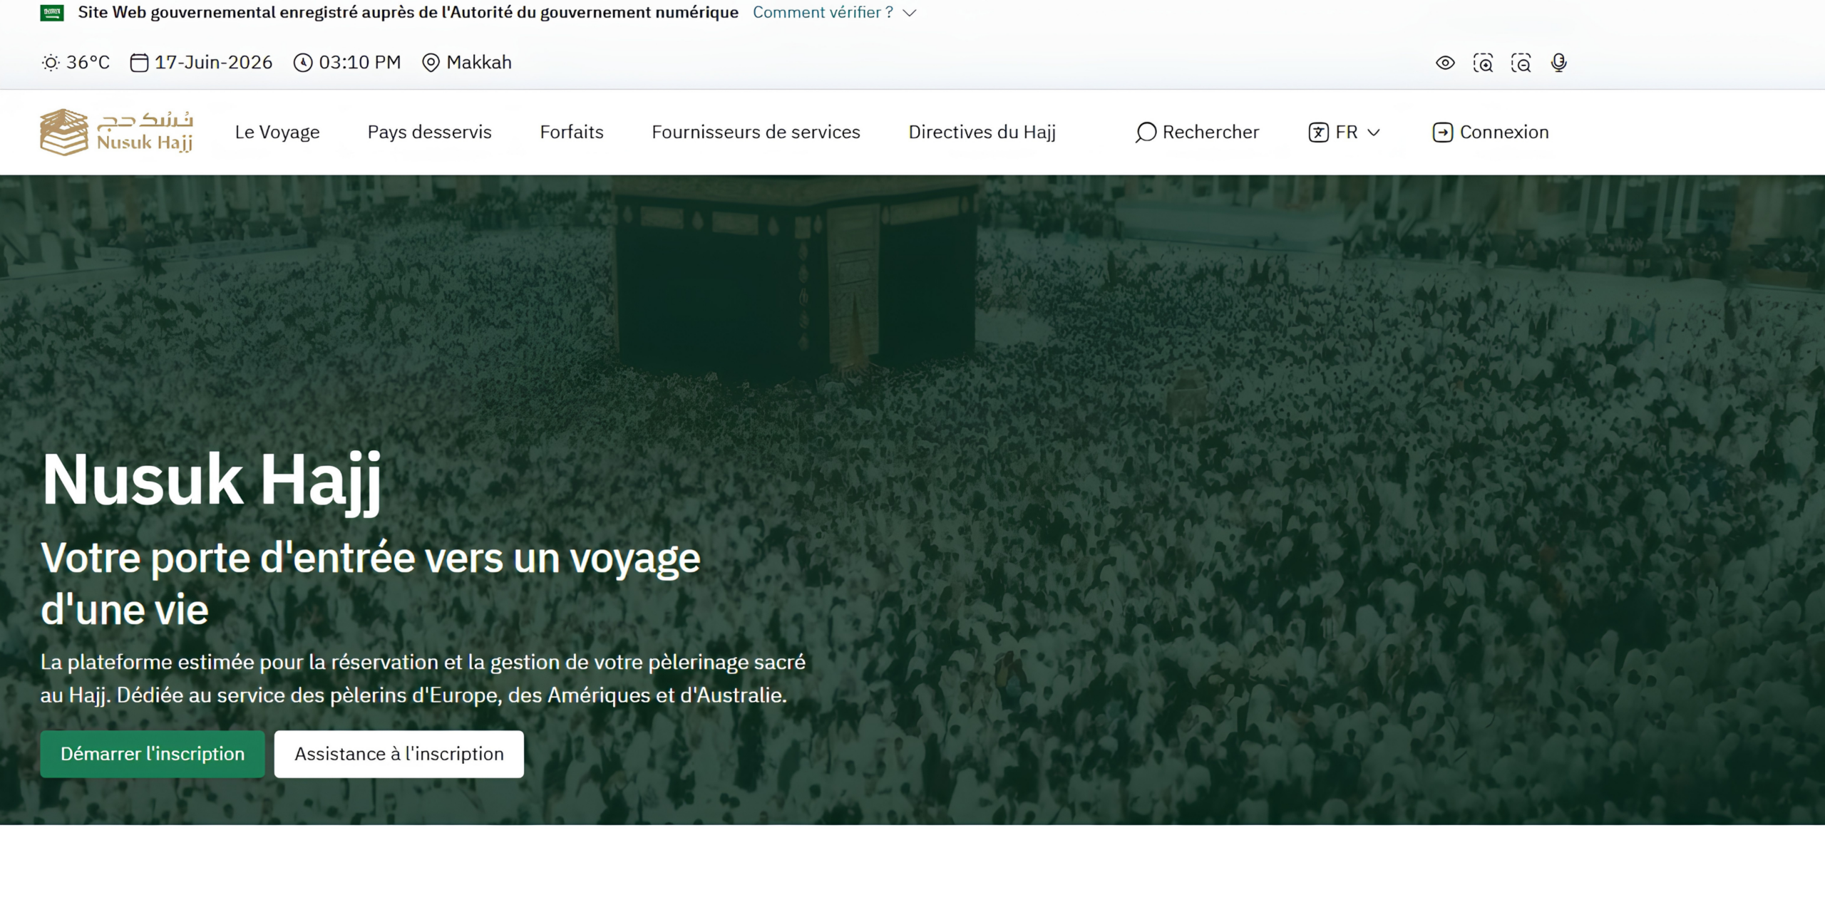Viewport: 1825px width, 912px height.
Task: Open Fournisseurs de services menu
Action: [756, 133]
